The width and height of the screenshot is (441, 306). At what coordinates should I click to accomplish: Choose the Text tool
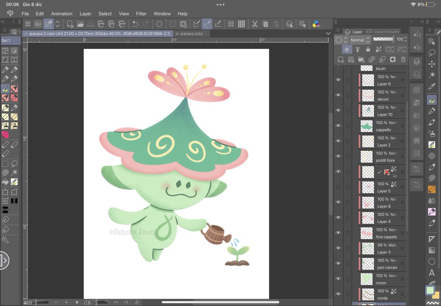coord(432,273)
